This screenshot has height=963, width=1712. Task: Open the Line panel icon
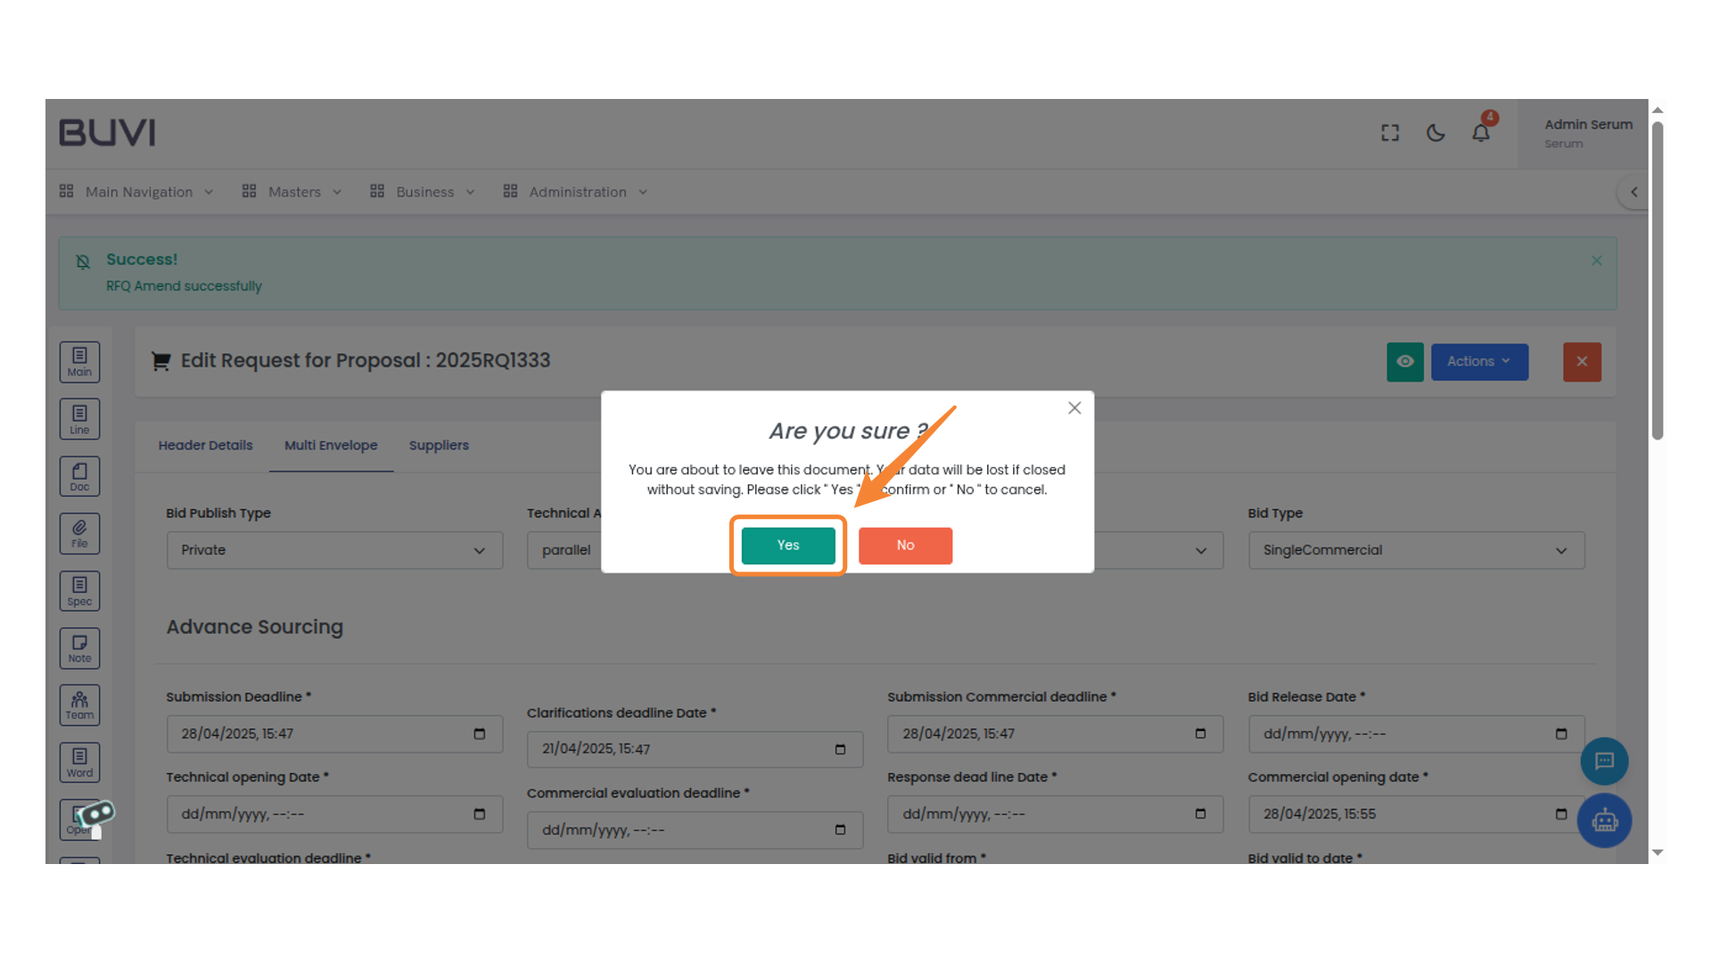[79, 418]
